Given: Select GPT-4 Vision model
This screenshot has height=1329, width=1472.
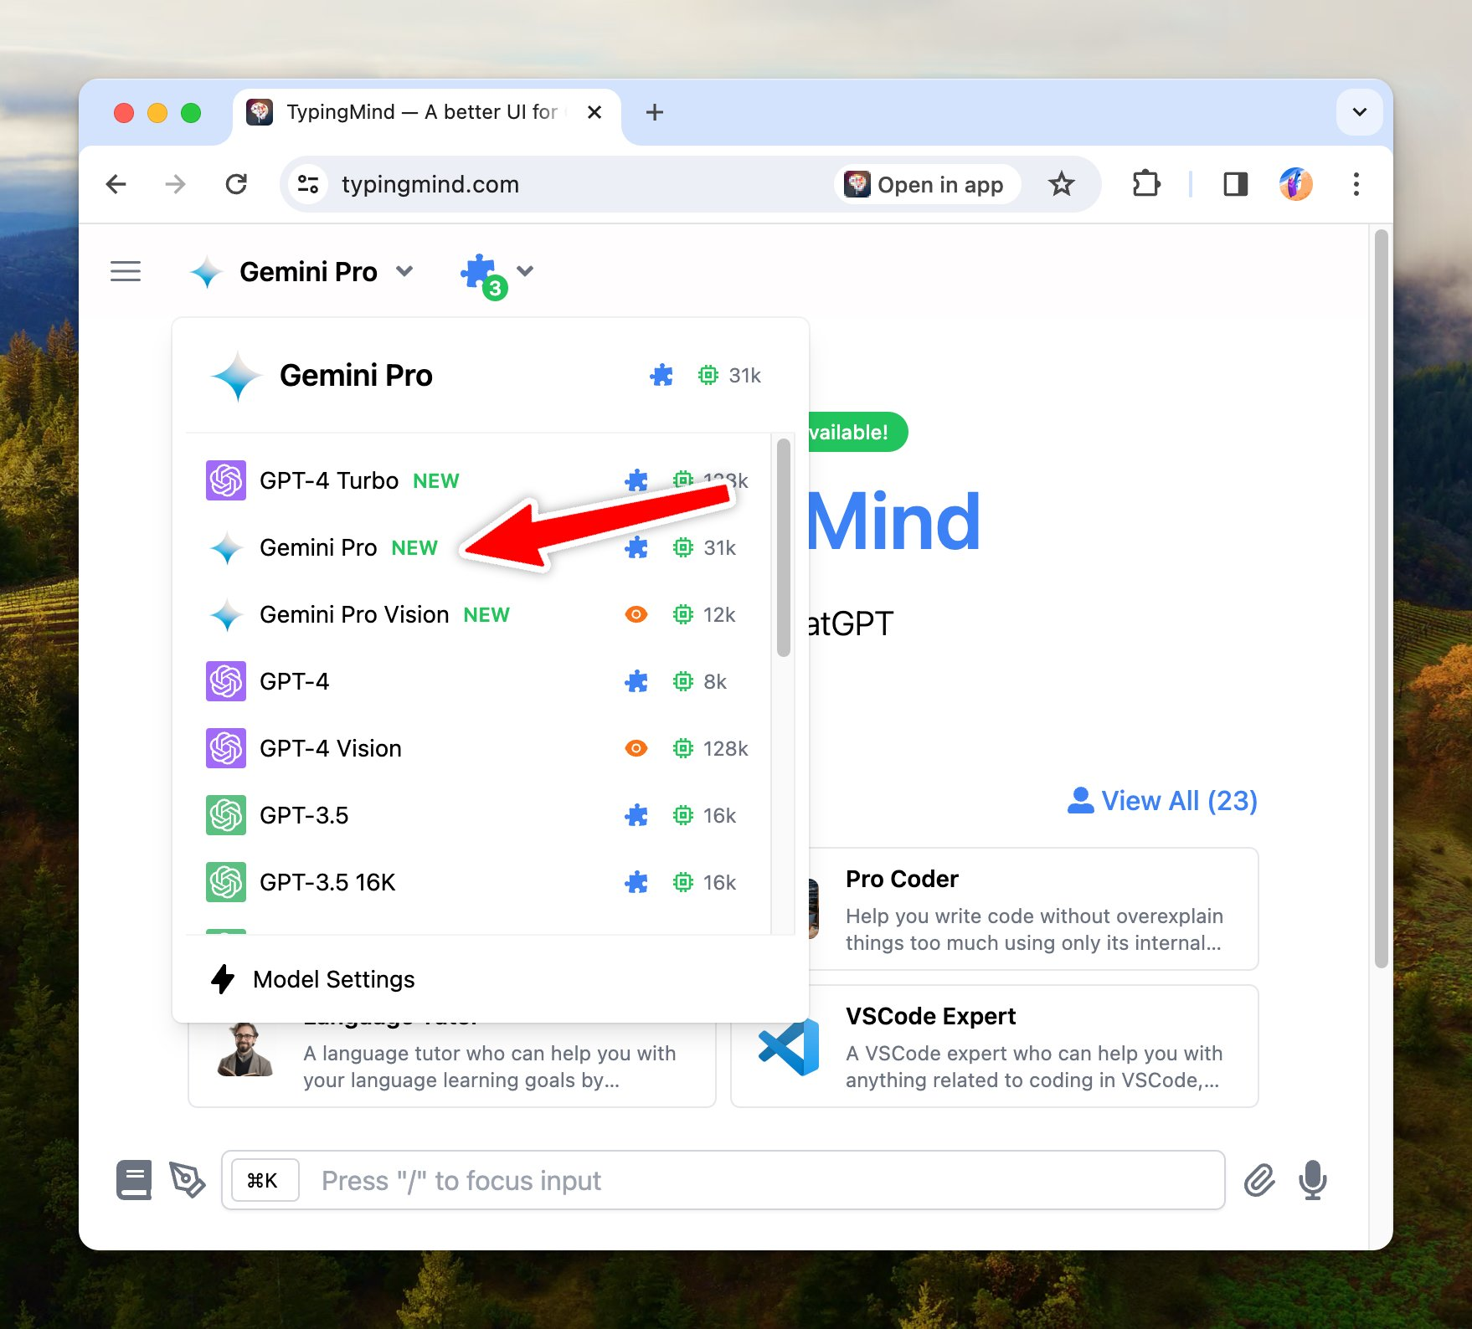Looking at the screenshot, I should [478, 748].
